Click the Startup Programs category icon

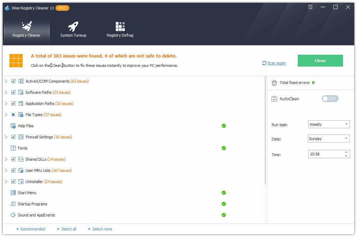[x=13, y=204]
